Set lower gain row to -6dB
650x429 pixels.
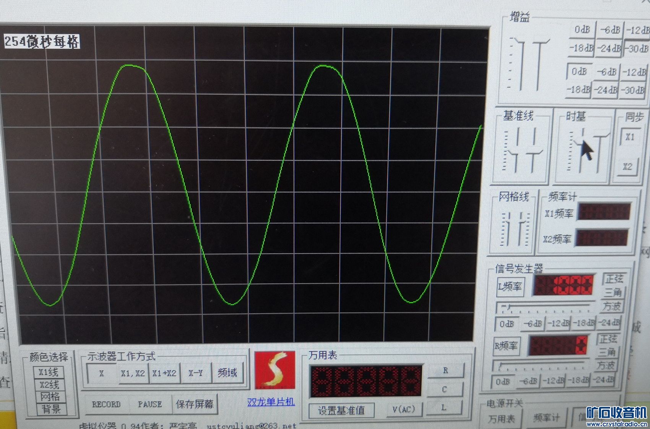click(607, 72)
